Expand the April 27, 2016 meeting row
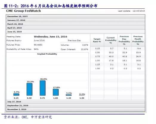The image size is (156, 124). coord(75,28)
